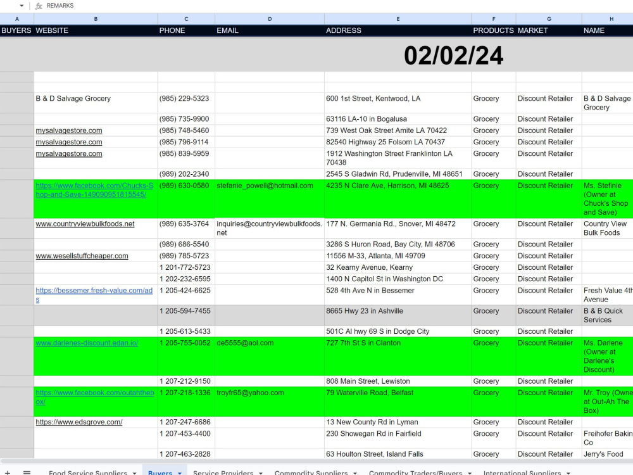Switch to Food Service Suppliers sheet tab
Viewport: 633px width, 475px height.
[88, 472]
